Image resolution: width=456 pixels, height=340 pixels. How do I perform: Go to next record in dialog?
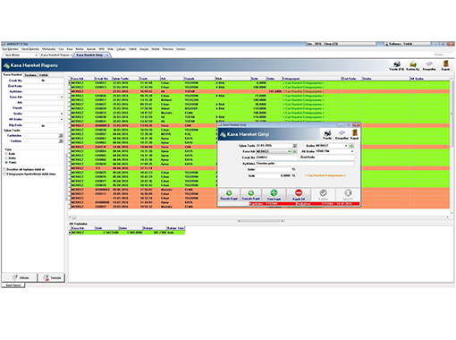(251, 193)
